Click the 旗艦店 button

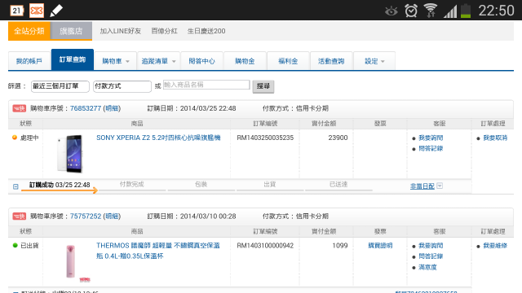point(71,31)
